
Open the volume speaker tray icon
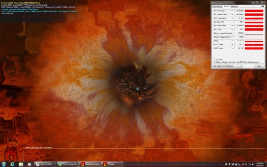[x=253, y=164]
